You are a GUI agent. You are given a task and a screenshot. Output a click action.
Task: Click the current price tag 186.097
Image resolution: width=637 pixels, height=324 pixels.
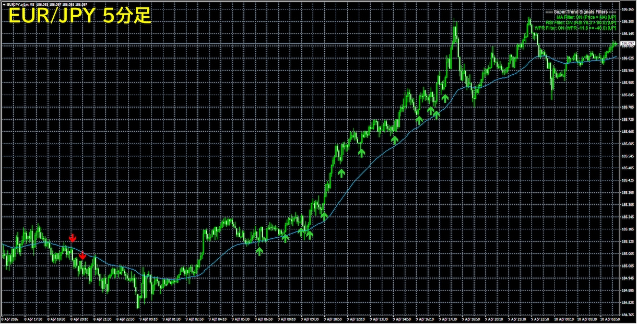pos(628,43)
